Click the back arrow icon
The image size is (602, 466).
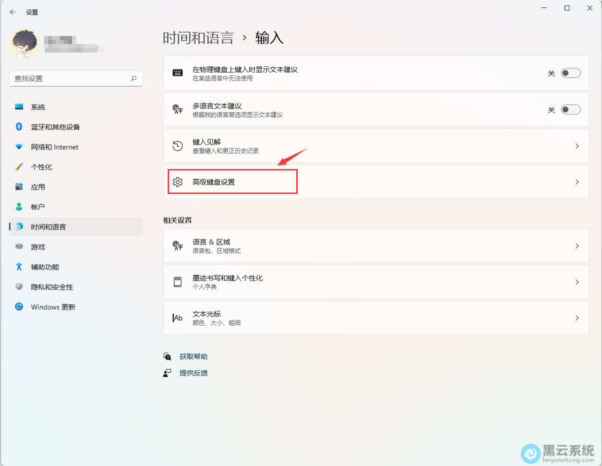13,12
